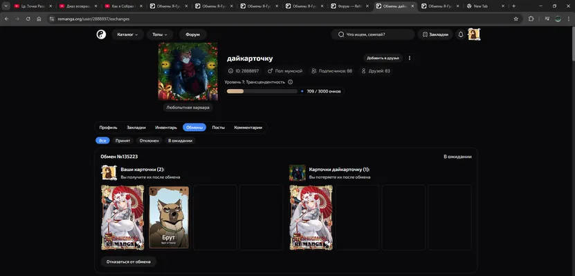View site information icon in the address bar

52,19
